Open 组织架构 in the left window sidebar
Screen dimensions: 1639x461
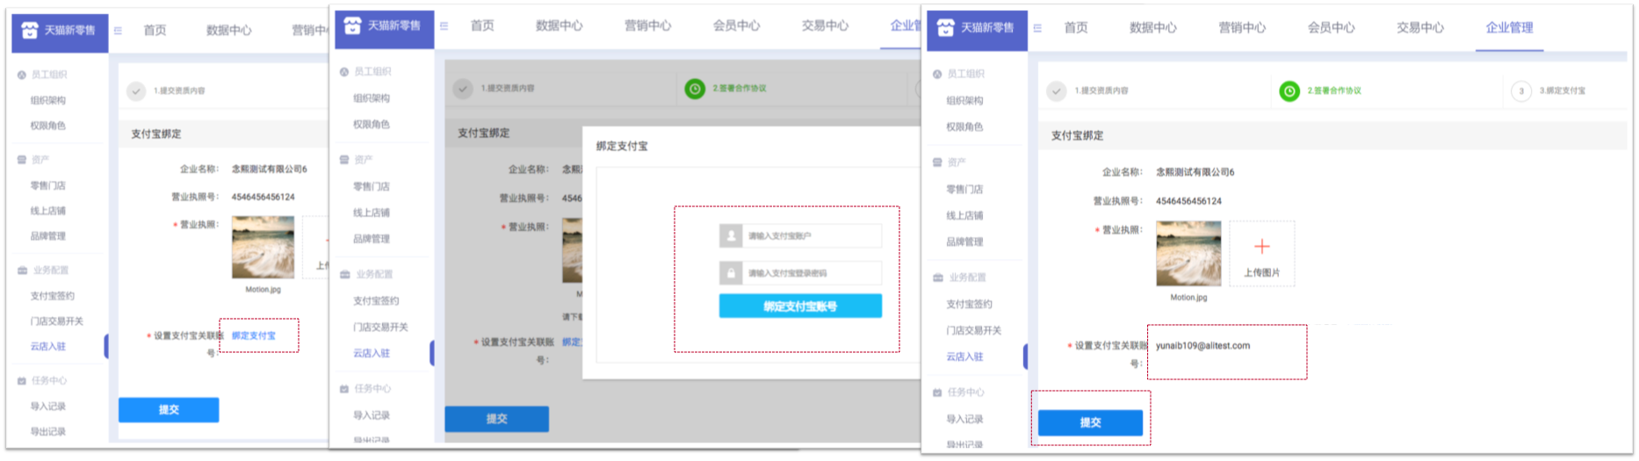tap(48, 100)
